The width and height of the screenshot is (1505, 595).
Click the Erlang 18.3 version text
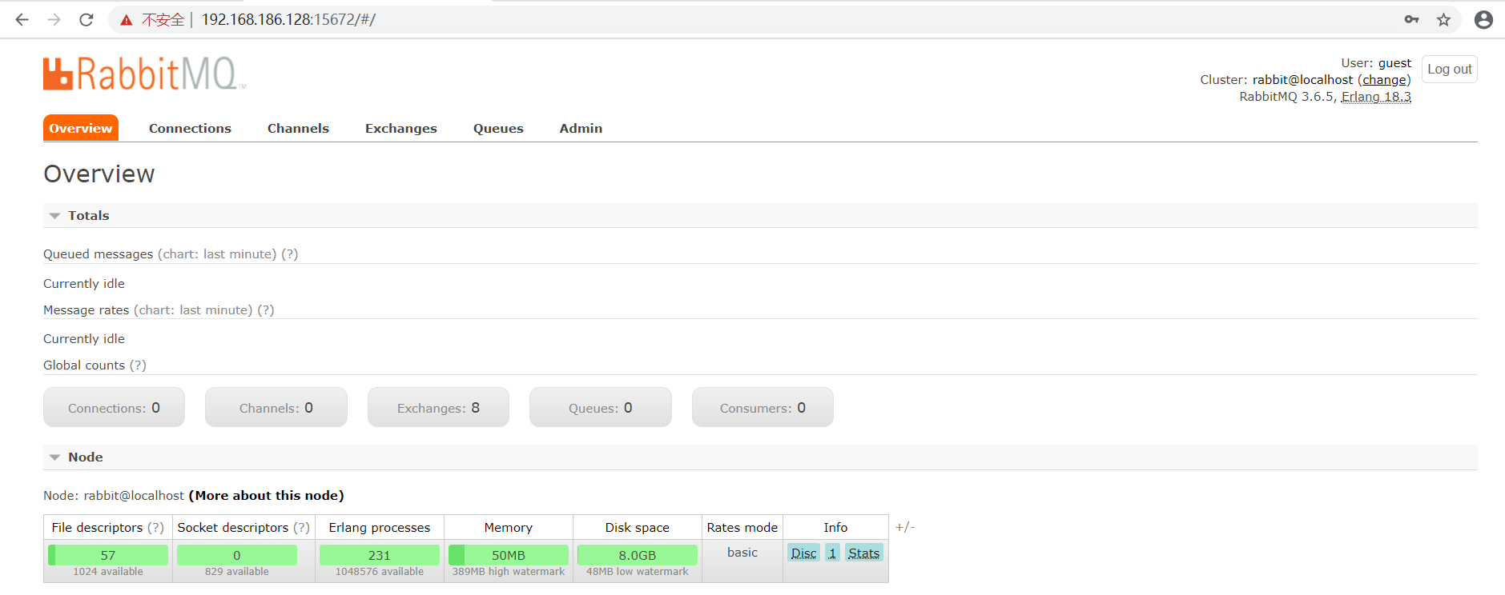1376,97
